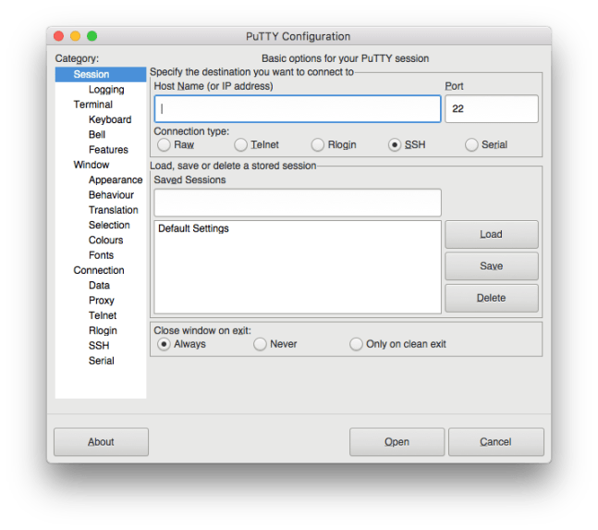Click Open to start the connection

[x=397, y=442]
